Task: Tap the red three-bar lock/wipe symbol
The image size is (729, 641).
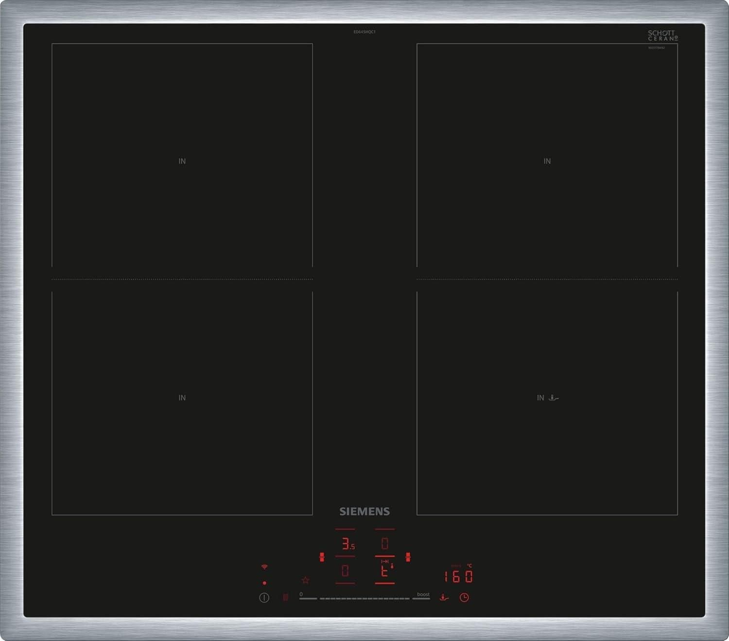Action: coord(285,597)
